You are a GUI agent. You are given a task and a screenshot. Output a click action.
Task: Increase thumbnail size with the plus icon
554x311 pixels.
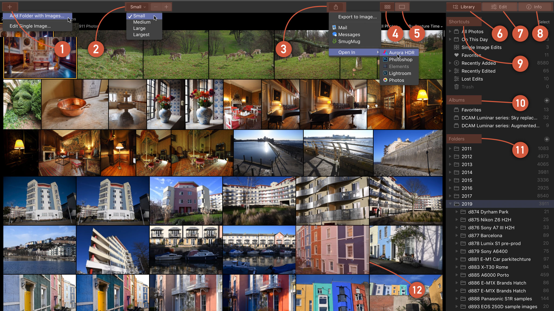(166, 7)
